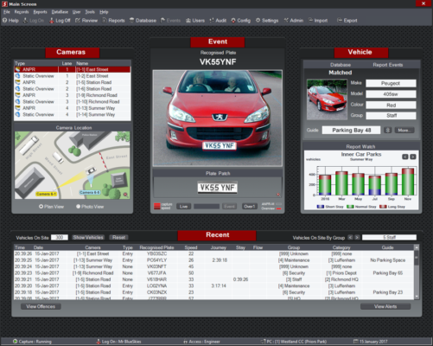Show previous Report Watch chart
The width and height of the screenshot is (433, 346).
[405, 157]
